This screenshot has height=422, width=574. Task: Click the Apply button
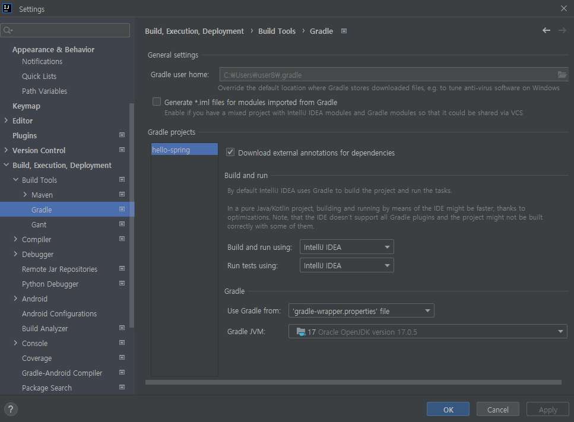tap(548, 409)
